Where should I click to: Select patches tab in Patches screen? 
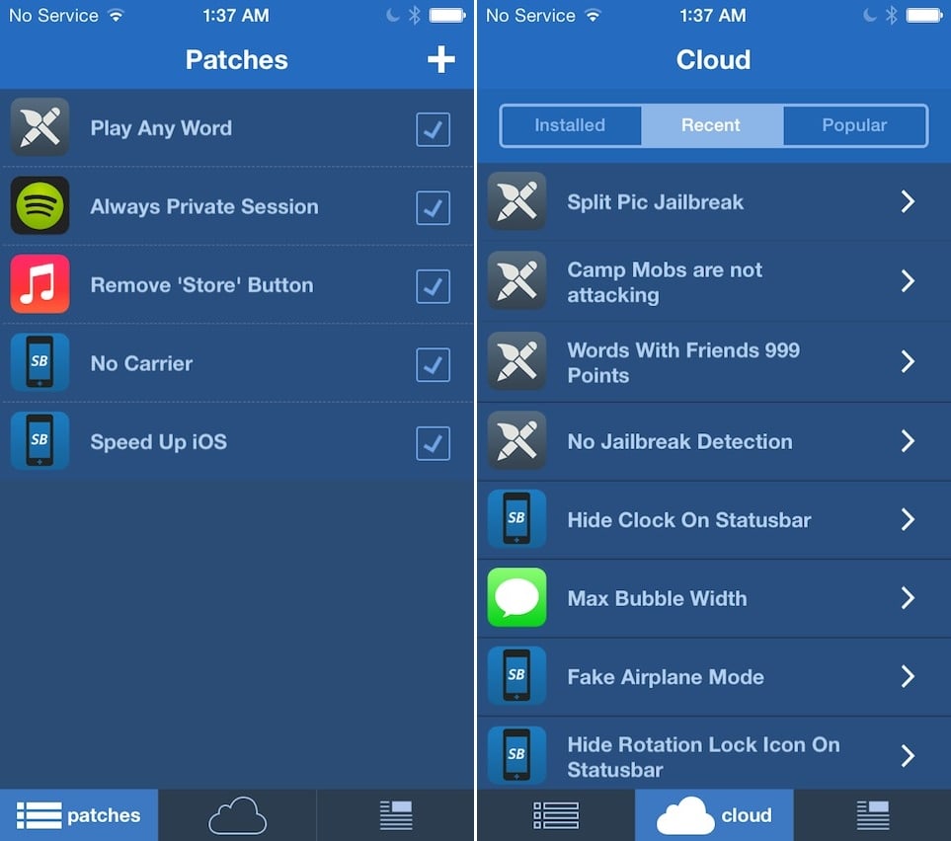(79, 815)
